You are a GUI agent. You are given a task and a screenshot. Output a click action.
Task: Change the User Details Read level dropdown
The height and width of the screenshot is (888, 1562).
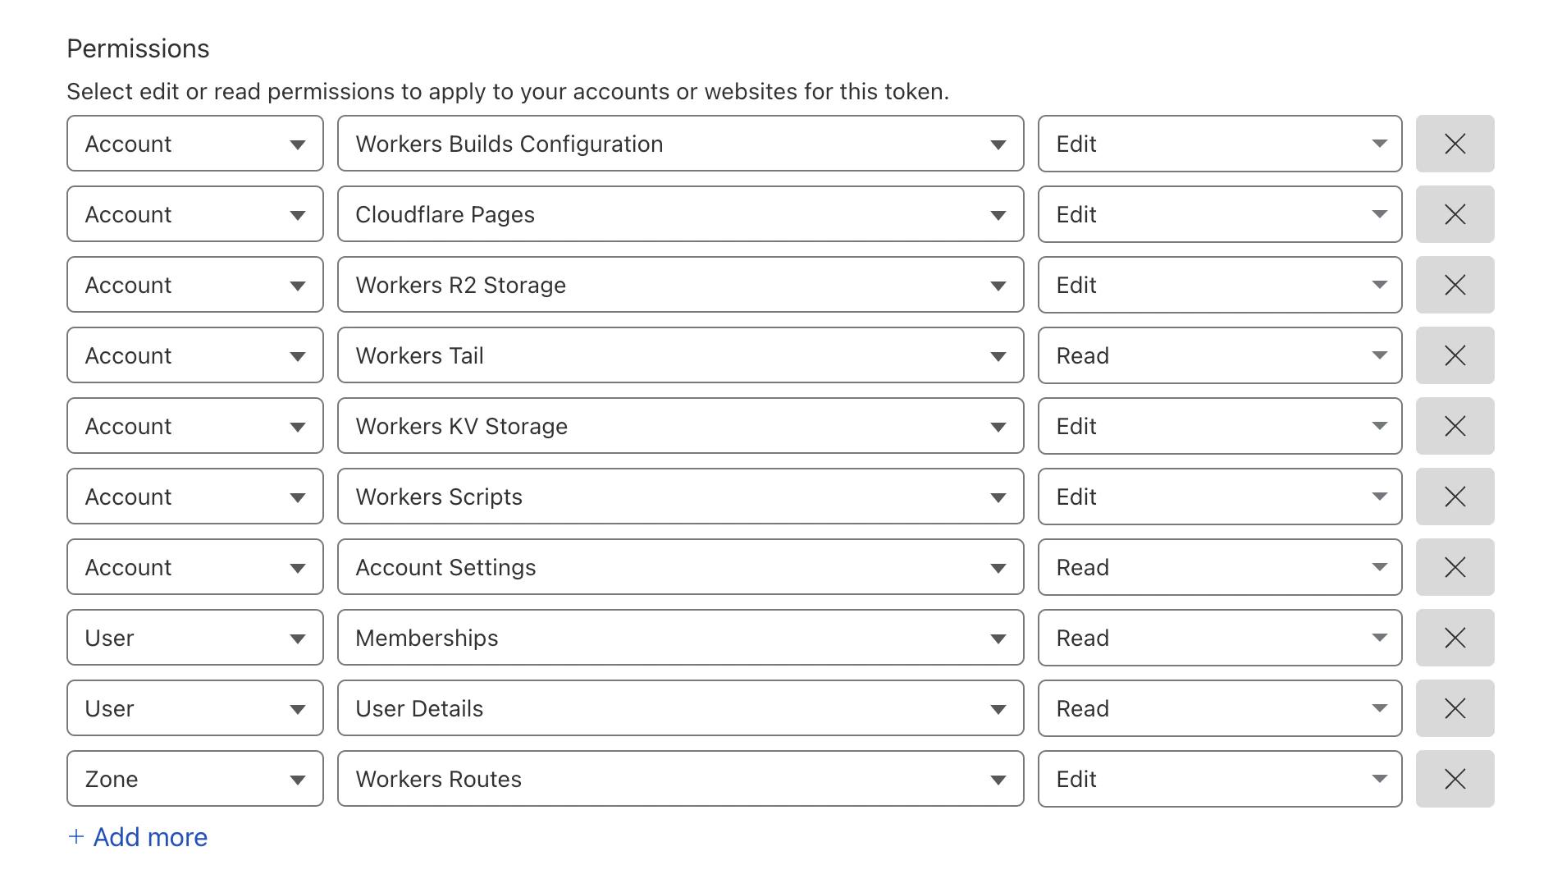click(x=1219, y=708)
